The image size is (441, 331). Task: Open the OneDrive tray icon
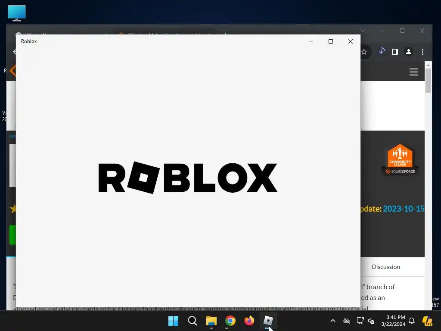pos(347,321)
